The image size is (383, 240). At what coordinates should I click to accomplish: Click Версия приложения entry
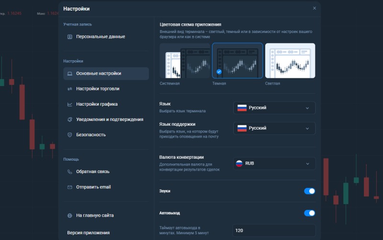click(x=88, y=233)
